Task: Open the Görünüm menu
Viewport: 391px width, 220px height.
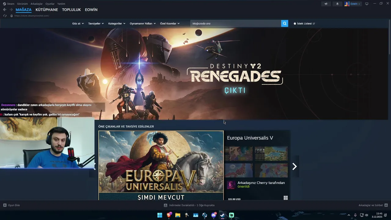Action: click(22, 4)
